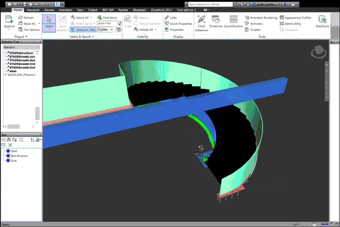The image size is (340, 227).
Task: Switch to the Review tab
Action: tap(49, 10)
